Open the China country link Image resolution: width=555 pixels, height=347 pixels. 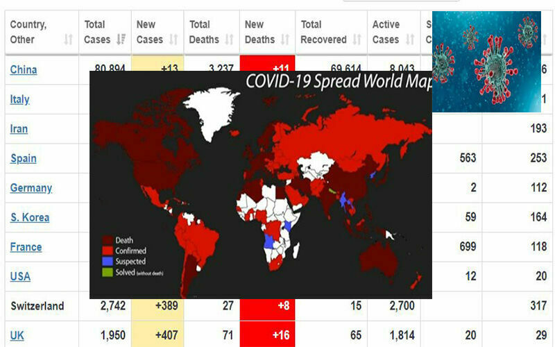click(x=24, y=70)
